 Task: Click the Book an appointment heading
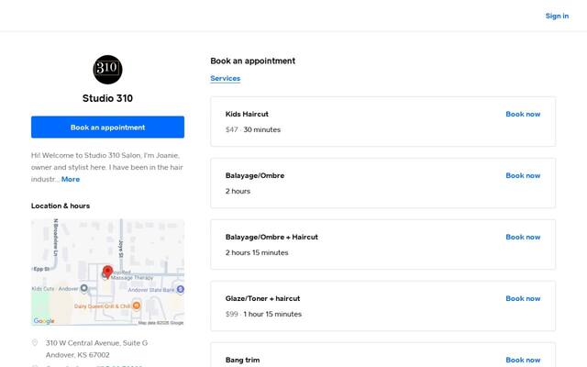click(253, 61)
